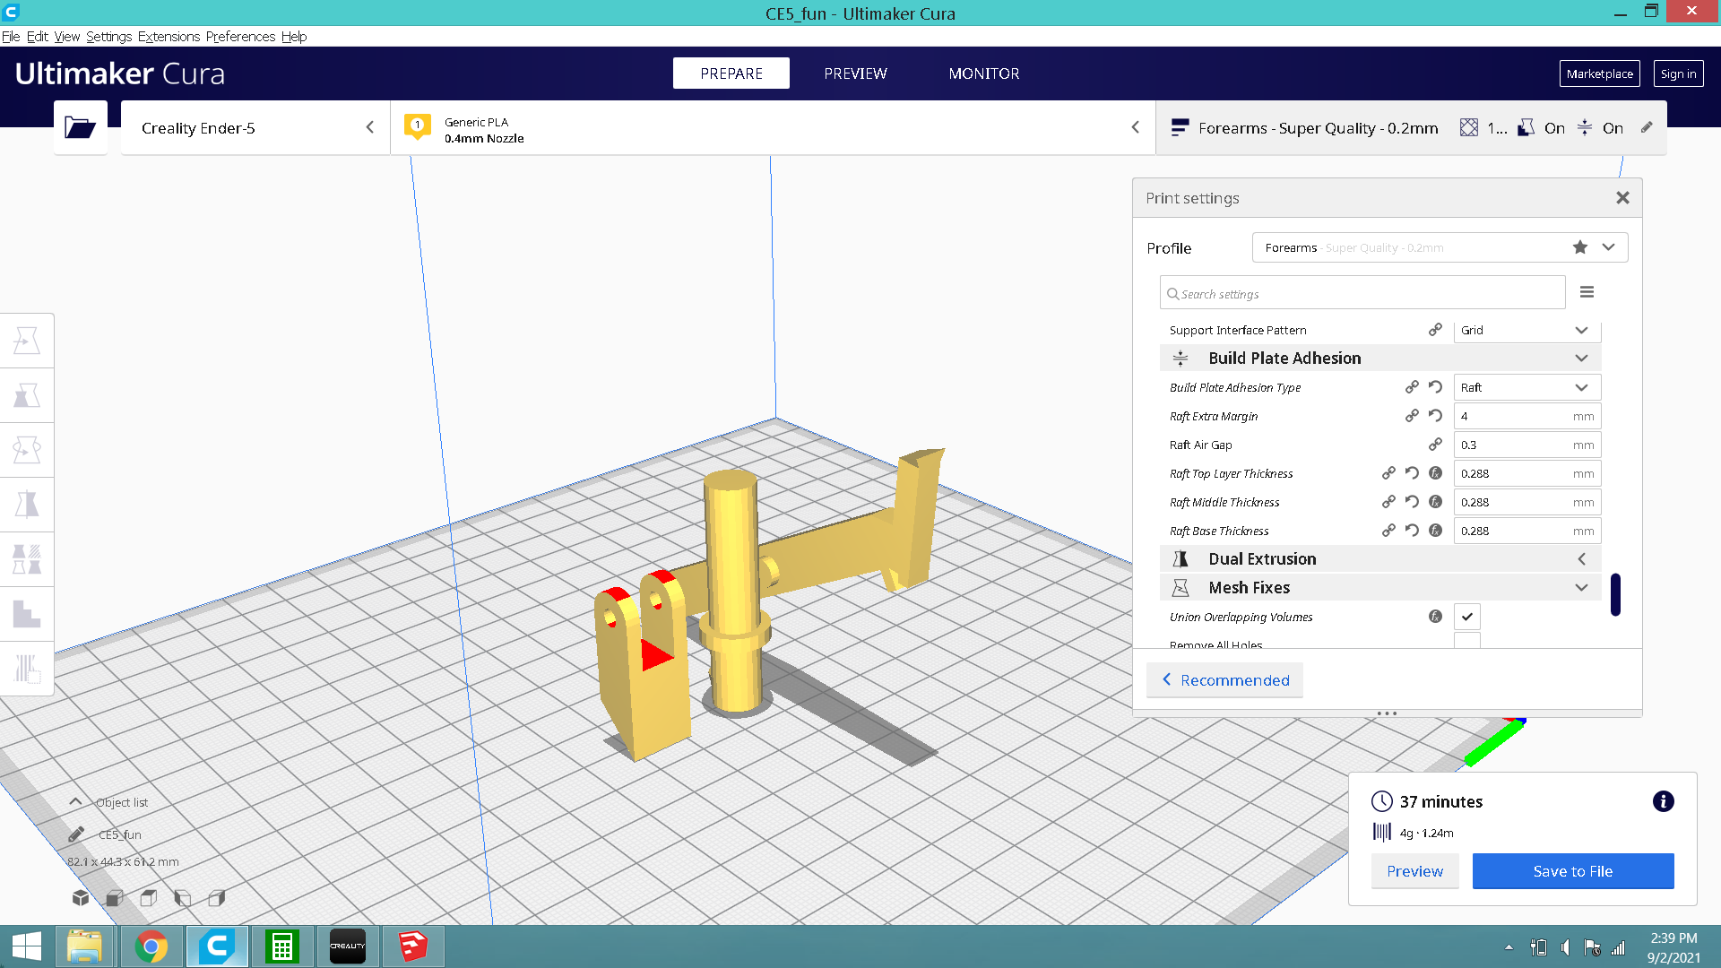1721x968 pixels.
Task: Click the pencil icon to rename CE5_fun
Action: click(76, 834)
